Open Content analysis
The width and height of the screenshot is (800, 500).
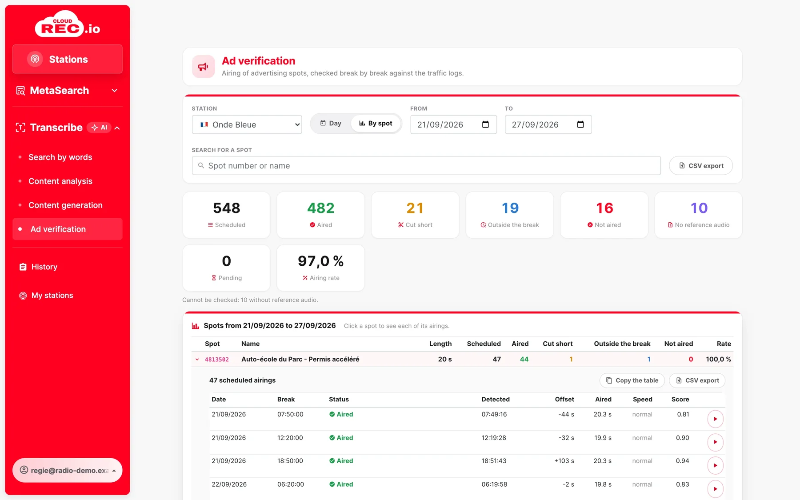pyautogui.click(x=60, y=181)
